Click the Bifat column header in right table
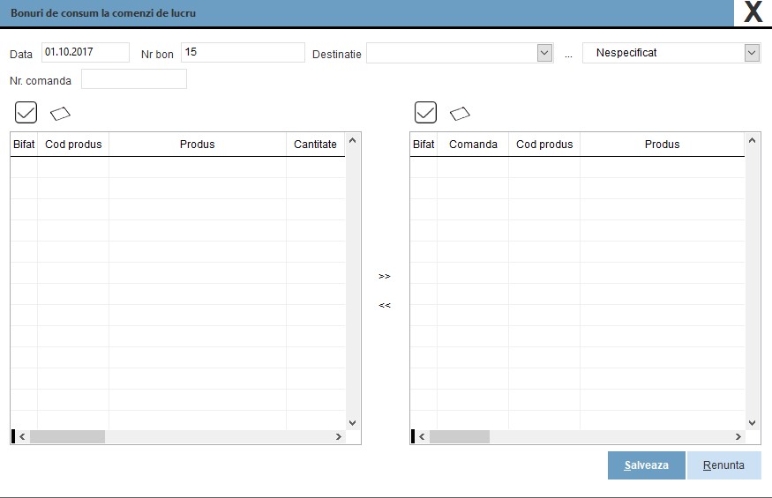Image resolution: width=772 pixels, height=498 pixels. tap(423, 145)
